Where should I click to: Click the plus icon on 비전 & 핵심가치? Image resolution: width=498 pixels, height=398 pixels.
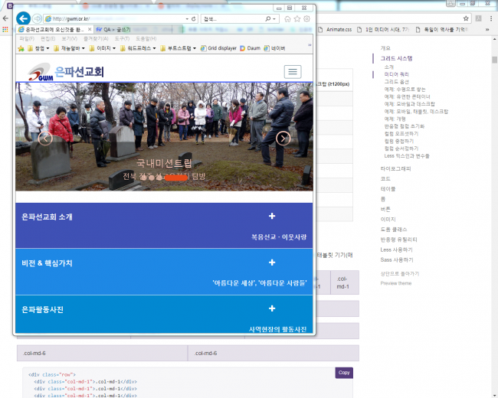[272, 263]
